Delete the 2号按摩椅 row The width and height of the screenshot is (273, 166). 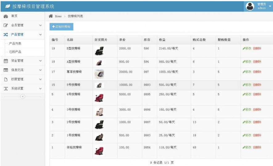click(x=257, y=122)
